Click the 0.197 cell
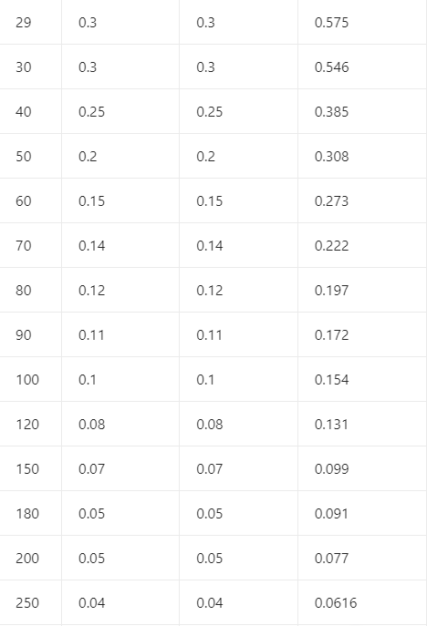 [362, 291]
